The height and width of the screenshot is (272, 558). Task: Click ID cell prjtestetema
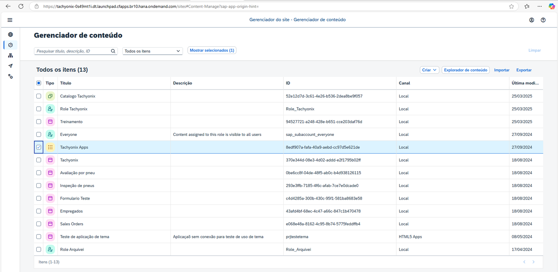click(297, 236)
